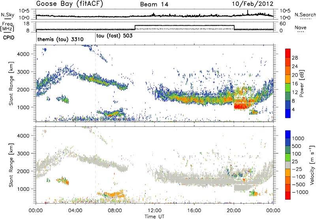This screenshot has height=219, width=316.
Task: Click the raised frequency plateau in the Freq. panel
Action: click(x=184, y=25)
